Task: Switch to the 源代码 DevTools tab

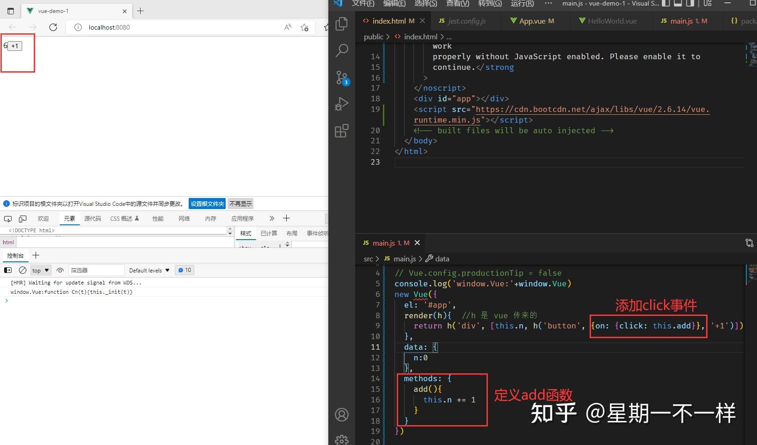Action: pyautogui.click(x=92, y=218)
